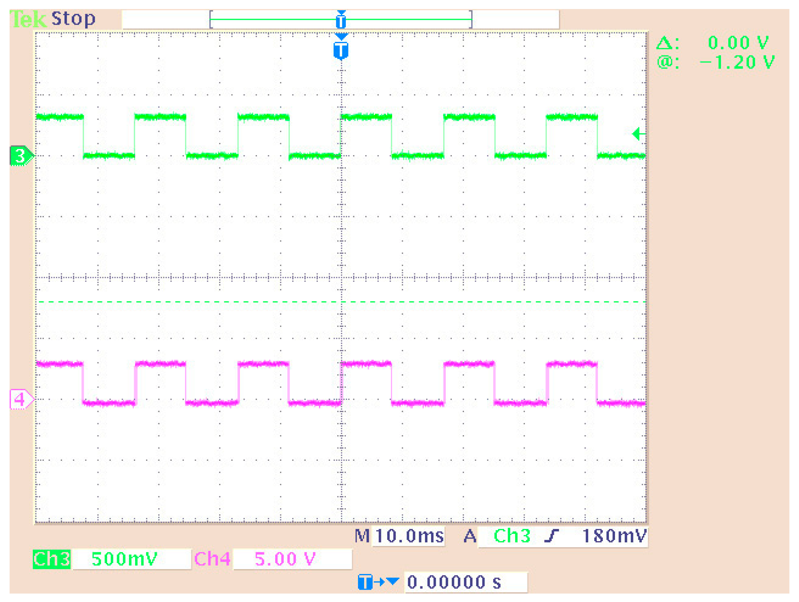Select the highlighted Ch3 channel label

[x=52, y=559]
